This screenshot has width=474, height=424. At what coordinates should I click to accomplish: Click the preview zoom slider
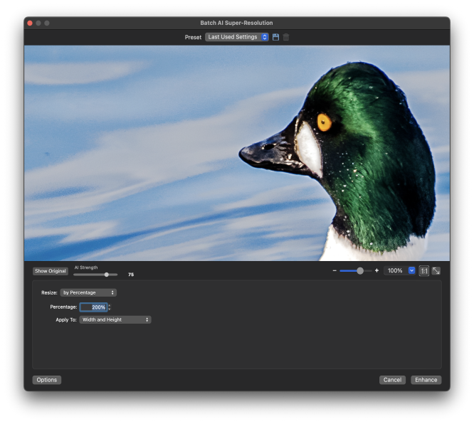[356, 271]
